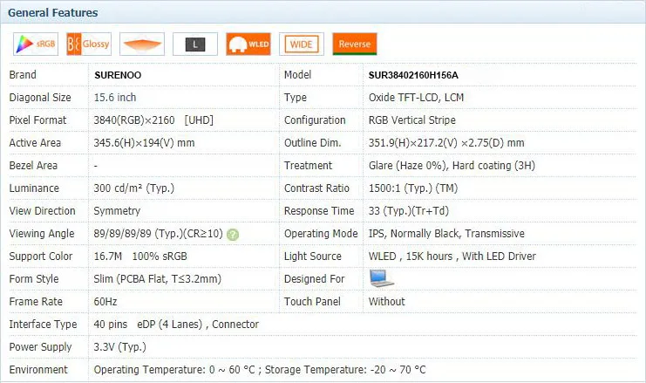Click the '89/89/89/89' viewing angle value
Screen dimensions: 646x383
click(x=158, y=233)
